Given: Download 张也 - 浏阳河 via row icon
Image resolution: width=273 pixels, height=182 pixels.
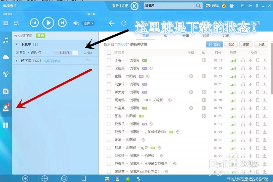Looking at the screenshot, I should [x=265, y=116].
